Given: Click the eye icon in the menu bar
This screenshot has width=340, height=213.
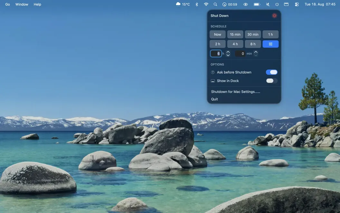Looking at the screenshot, I should click(x=245, y=4).
